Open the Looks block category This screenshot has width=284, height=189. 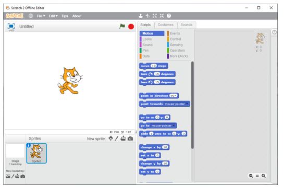pos(147,39)
